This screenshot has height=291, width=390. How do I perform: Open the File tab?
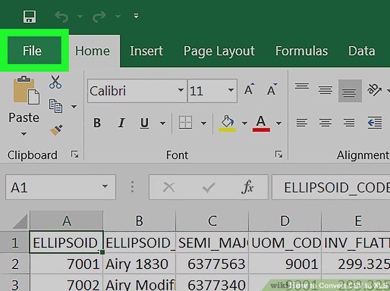click(x=34, y=50)
